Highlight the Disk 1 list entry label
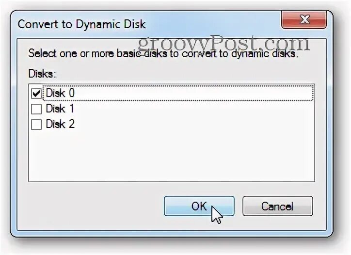Viewport: 351px width, 255px height. [60, 109]
